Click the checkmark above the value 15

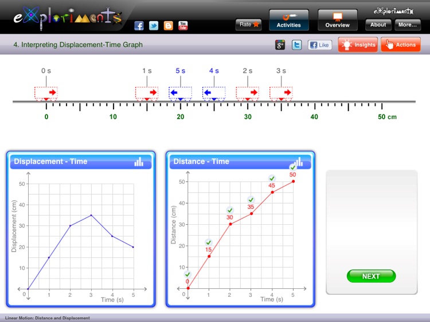209,243
